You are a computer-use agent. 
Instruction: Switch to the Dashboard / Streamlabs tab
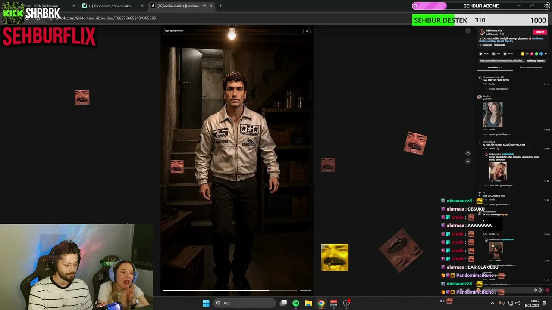(x=110, y=6)
